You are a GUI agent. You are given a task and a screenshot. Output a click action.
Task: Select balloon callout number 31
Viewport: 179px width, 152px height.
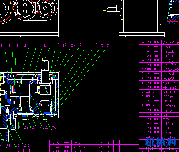21,128
